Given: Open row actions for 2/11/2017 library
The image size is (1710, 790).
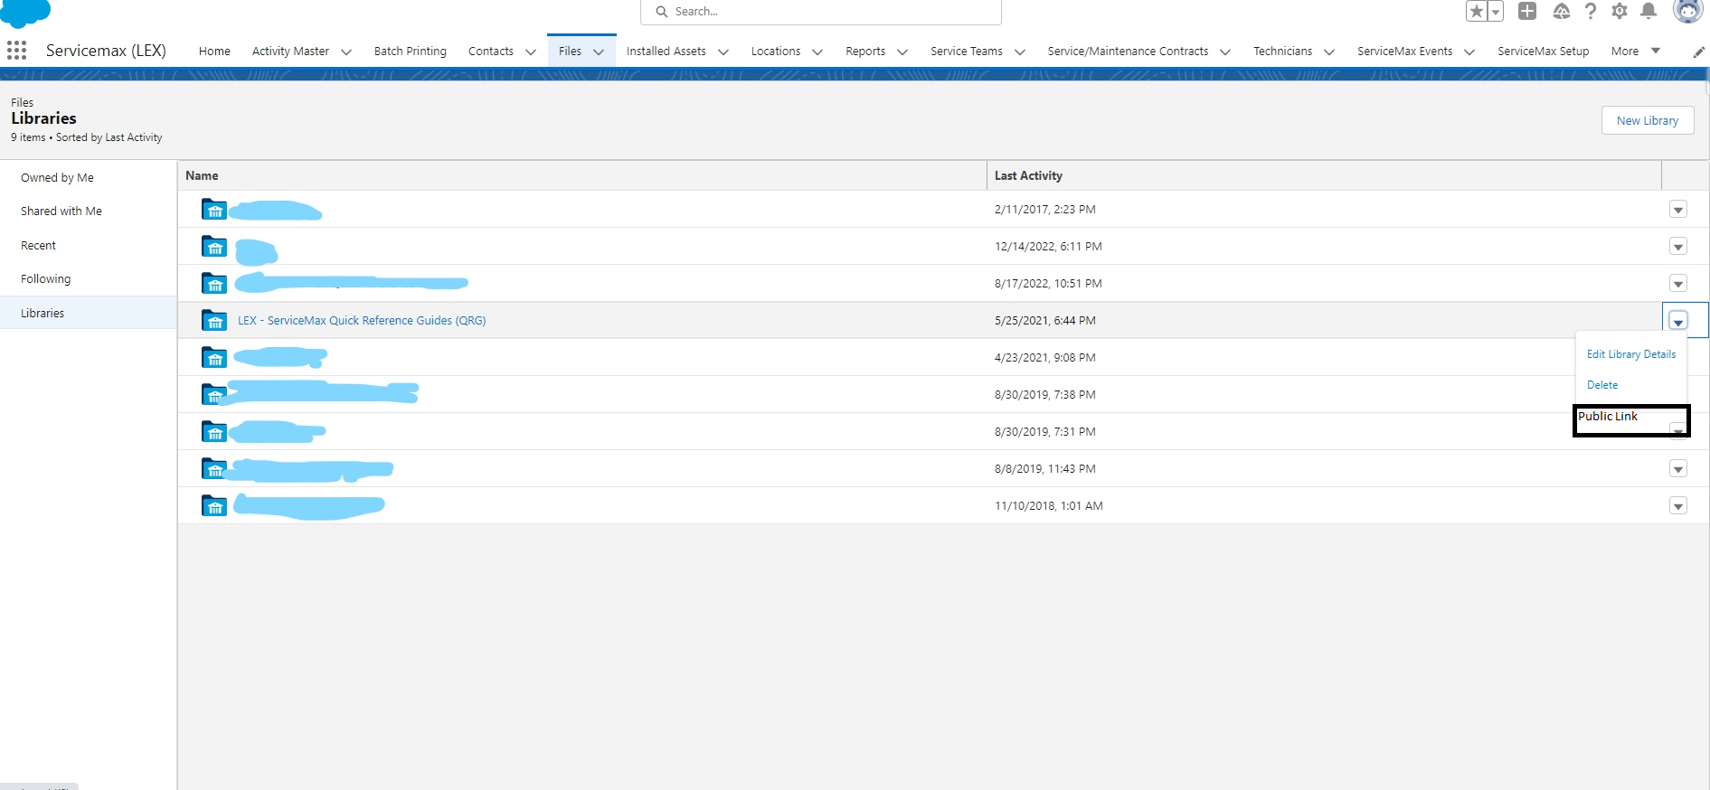Looking at the screenshot, I should pyautogui.click(x=1677, y=210).
